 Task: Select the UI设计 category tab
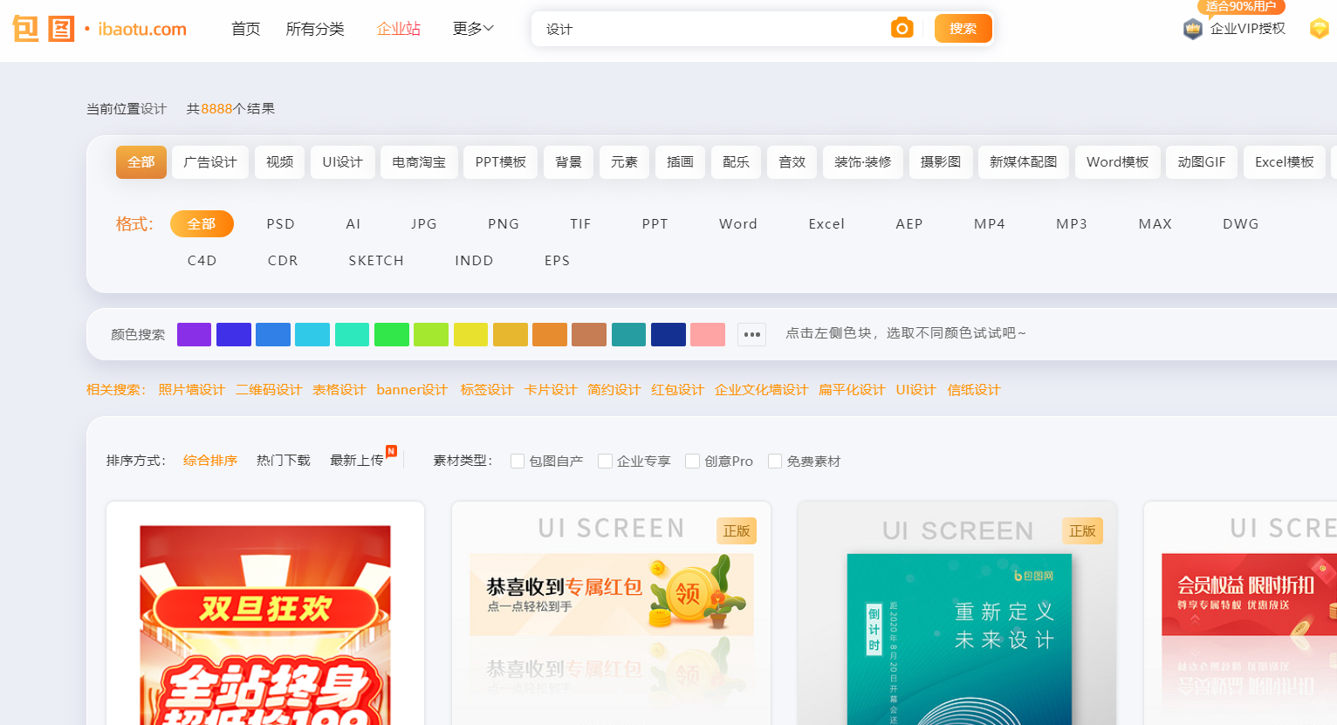pos(342,162)
